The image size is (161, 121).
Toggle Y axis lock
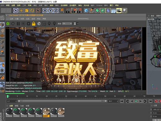pyautogui.click(x=50, y=11)
